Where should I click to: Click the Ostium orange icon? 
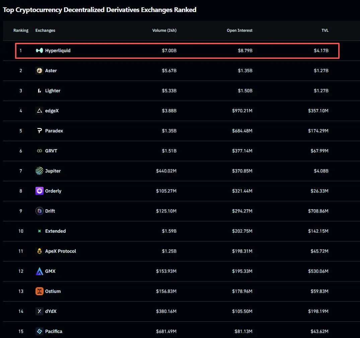pos(40,291)
